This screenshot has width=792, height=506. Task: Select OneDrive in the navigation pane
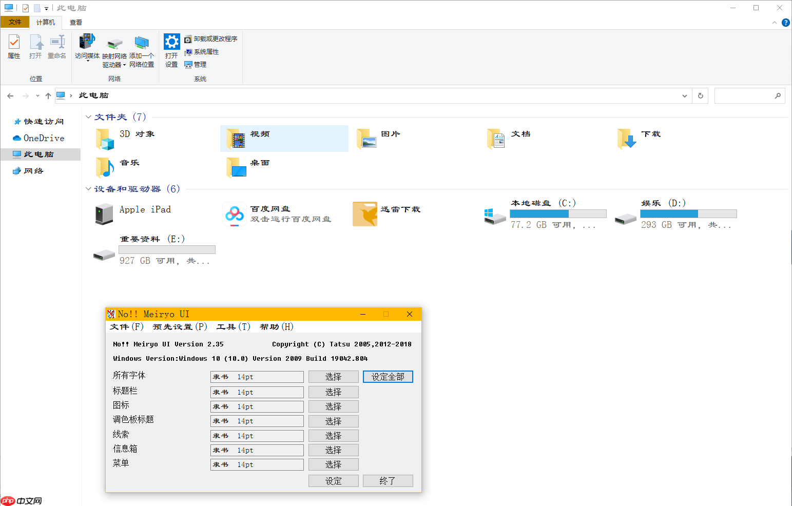point(44,138)
